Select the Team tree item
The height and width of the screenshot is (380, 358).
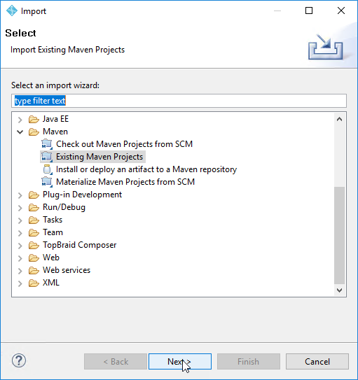pyautogui.click(x=53, y=232)
